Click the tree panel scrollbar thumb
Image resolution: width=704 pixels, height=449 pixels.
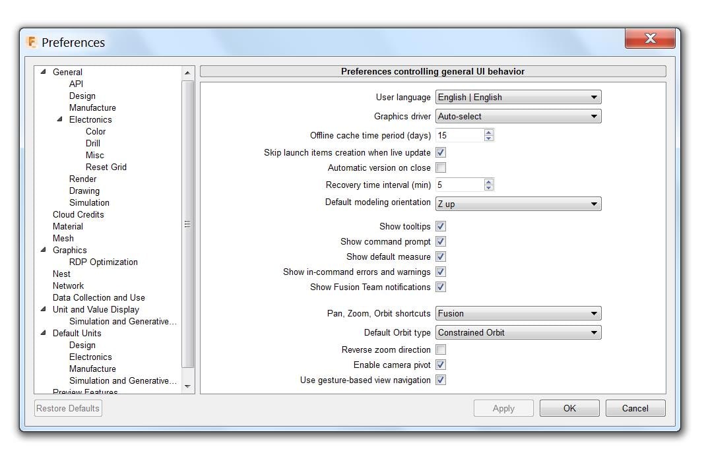187,224
